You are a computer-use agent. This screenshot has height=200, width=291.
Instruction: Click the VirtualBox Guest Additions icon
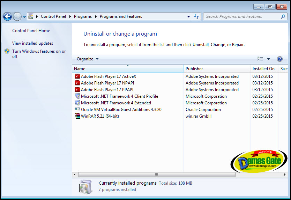(x=77, y=110)
